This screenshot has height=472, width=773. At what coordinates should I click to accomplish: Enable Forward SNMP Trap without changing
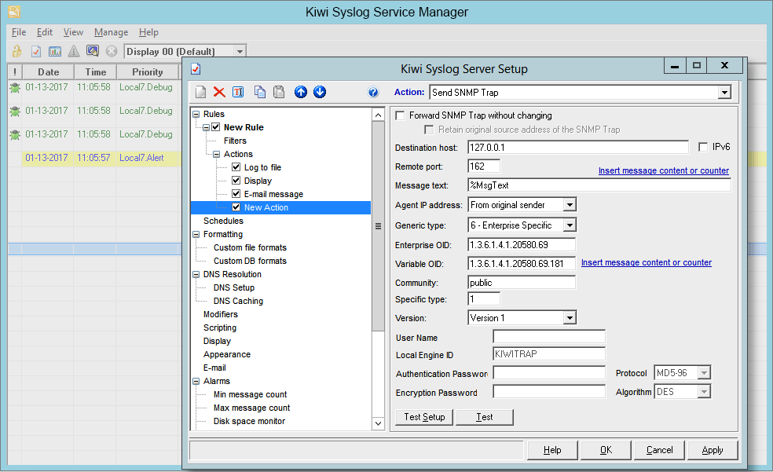(x=401, y=115)
